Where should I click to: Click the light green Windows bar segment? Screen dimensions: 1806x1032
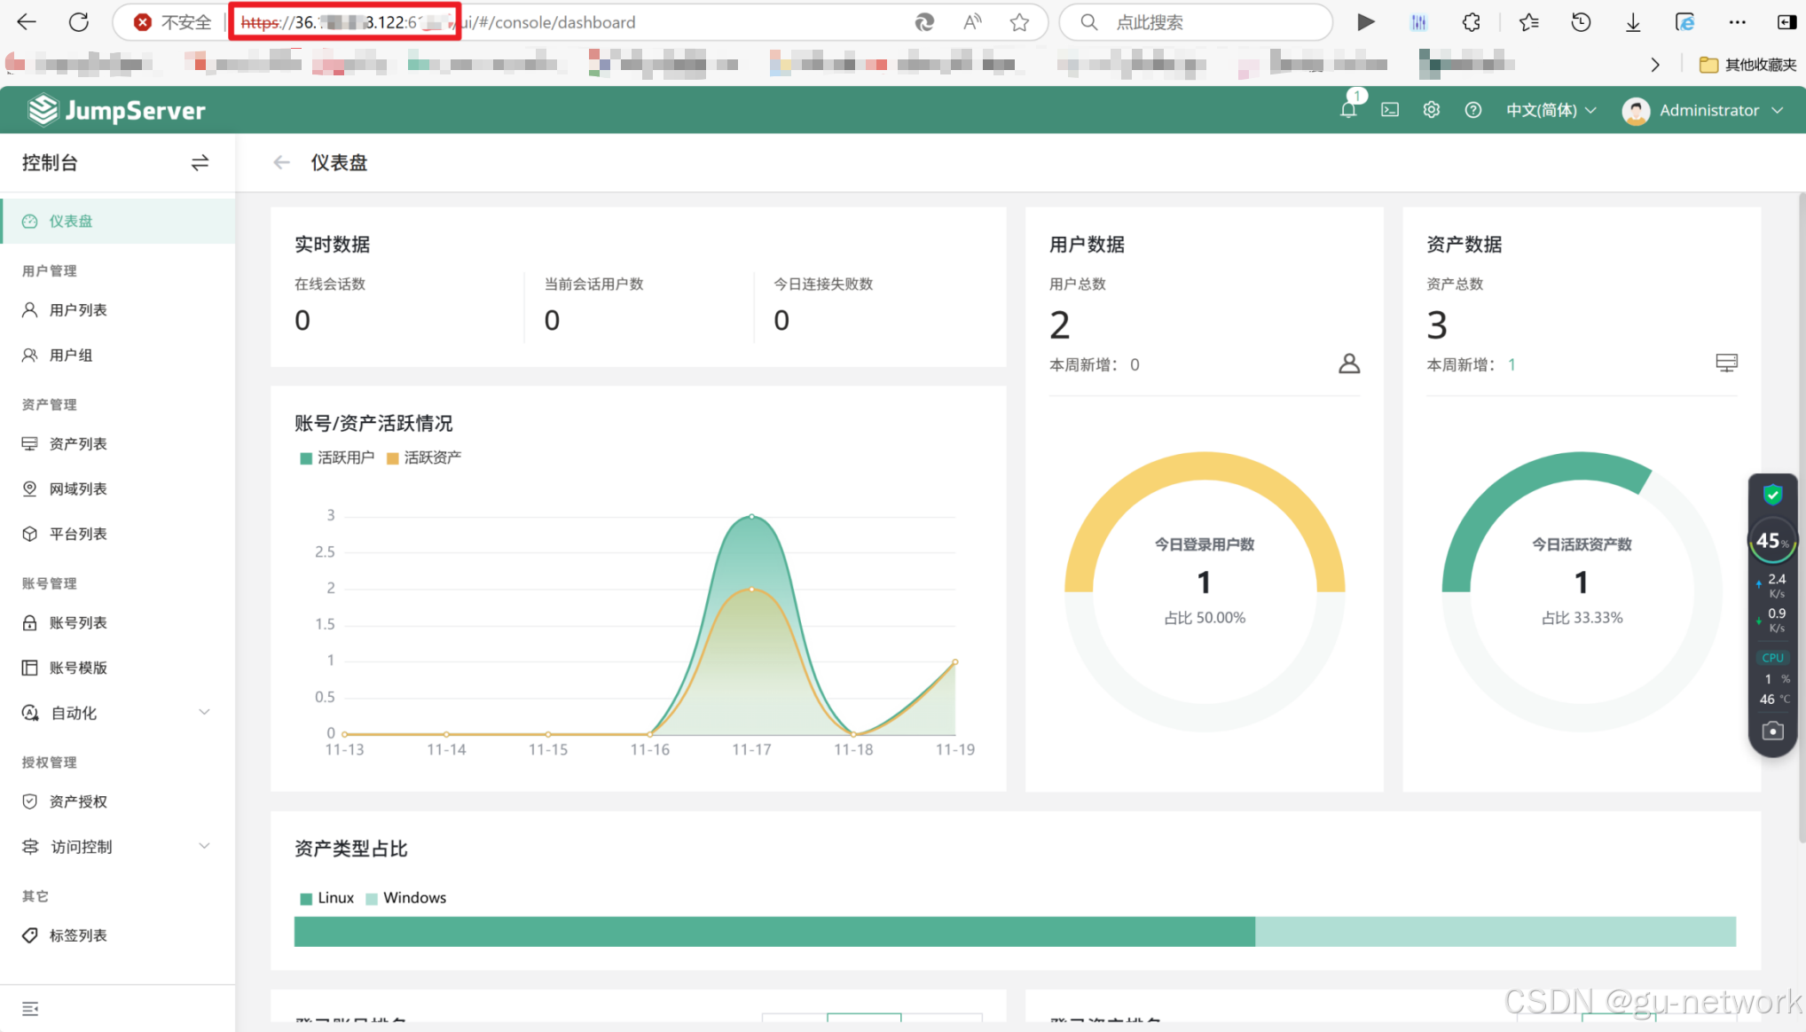click(1495, 932)
